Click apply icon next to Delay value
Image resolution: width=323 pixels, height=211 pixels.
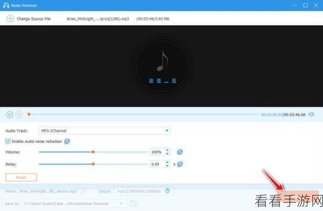point(180,164)
